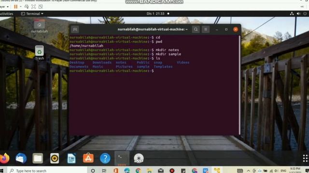The image size is (309, 173).
Task: Click the volume icon in Ubuntu top bar
Action: [x=298, y=13]
